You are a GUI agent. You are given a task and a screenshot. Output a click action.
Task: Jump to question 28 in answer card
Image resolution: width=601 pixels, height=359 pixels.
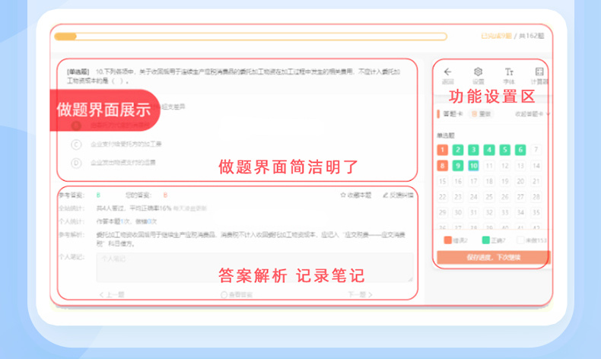tap(536, 197)
